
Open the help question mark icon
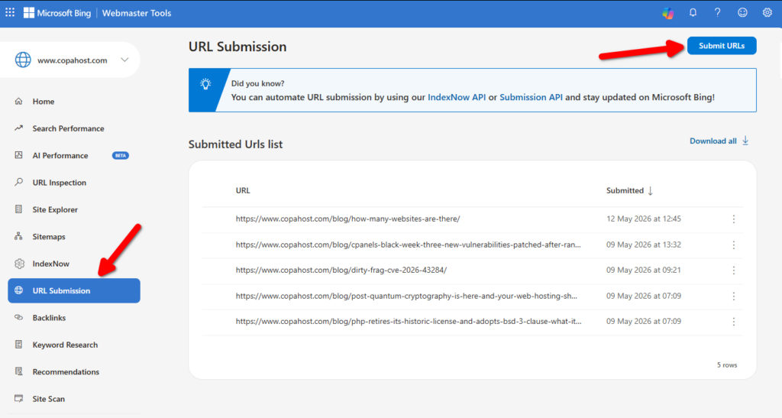(717, 12)
